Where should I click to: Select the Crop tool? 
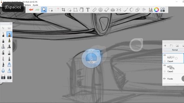63,10
